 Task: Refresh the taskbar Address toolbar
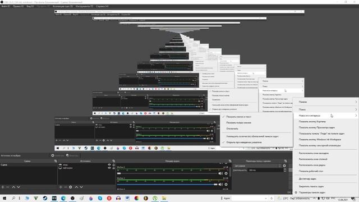pos(271,198)
